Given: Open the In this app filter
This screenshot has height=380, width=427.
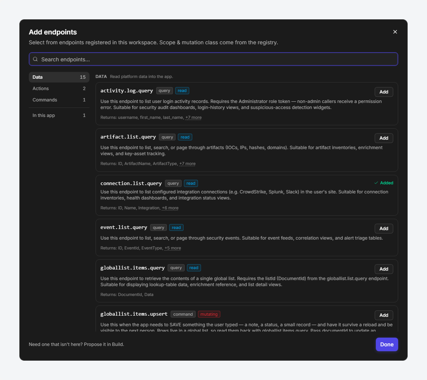Looking at the screenshot, I should pos(59,115).
